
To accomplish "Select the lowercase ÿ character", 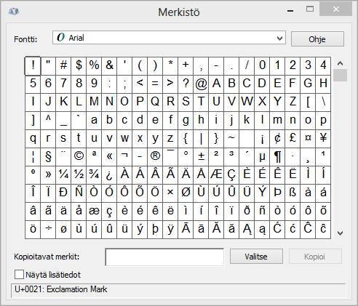I will click(170, 230).
